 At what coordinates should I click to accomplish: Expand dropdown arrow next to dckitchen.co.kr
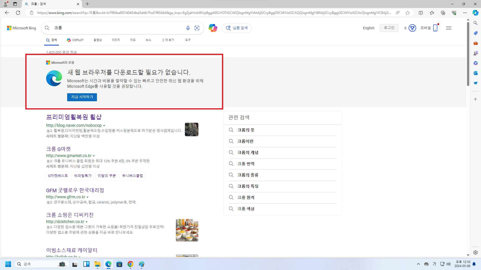86,222
